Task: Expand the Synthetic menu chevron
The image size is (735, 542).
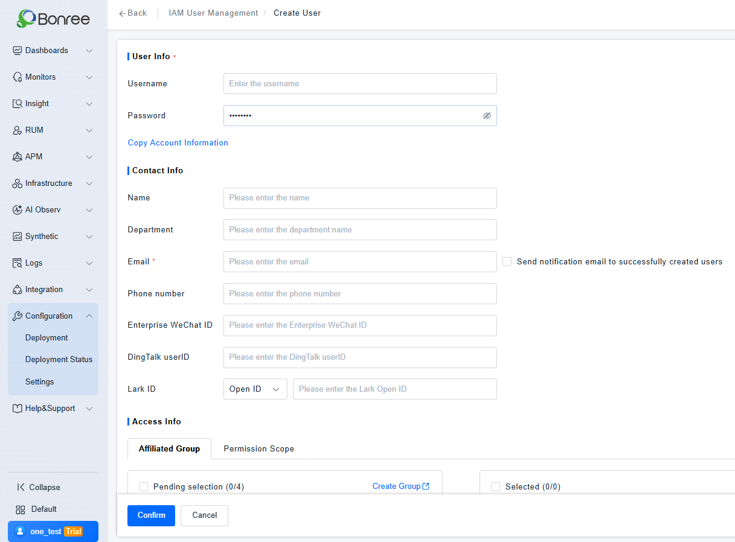Action: click(89, 237)
